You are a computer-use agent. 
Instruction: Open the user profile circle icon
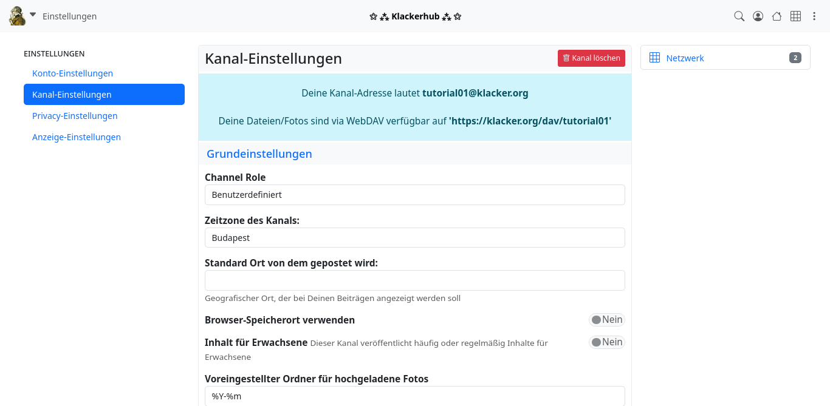click(x=758, y=16)
